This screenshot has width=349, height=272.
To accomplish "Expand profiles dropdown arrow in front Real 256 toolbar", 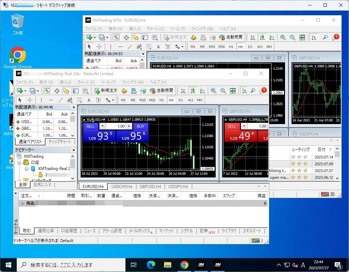I will point(38,91).
